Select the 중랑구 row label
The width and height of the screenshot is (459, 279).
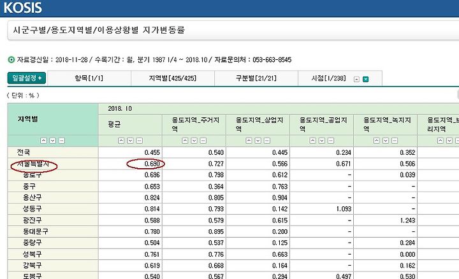pos(33,243)
